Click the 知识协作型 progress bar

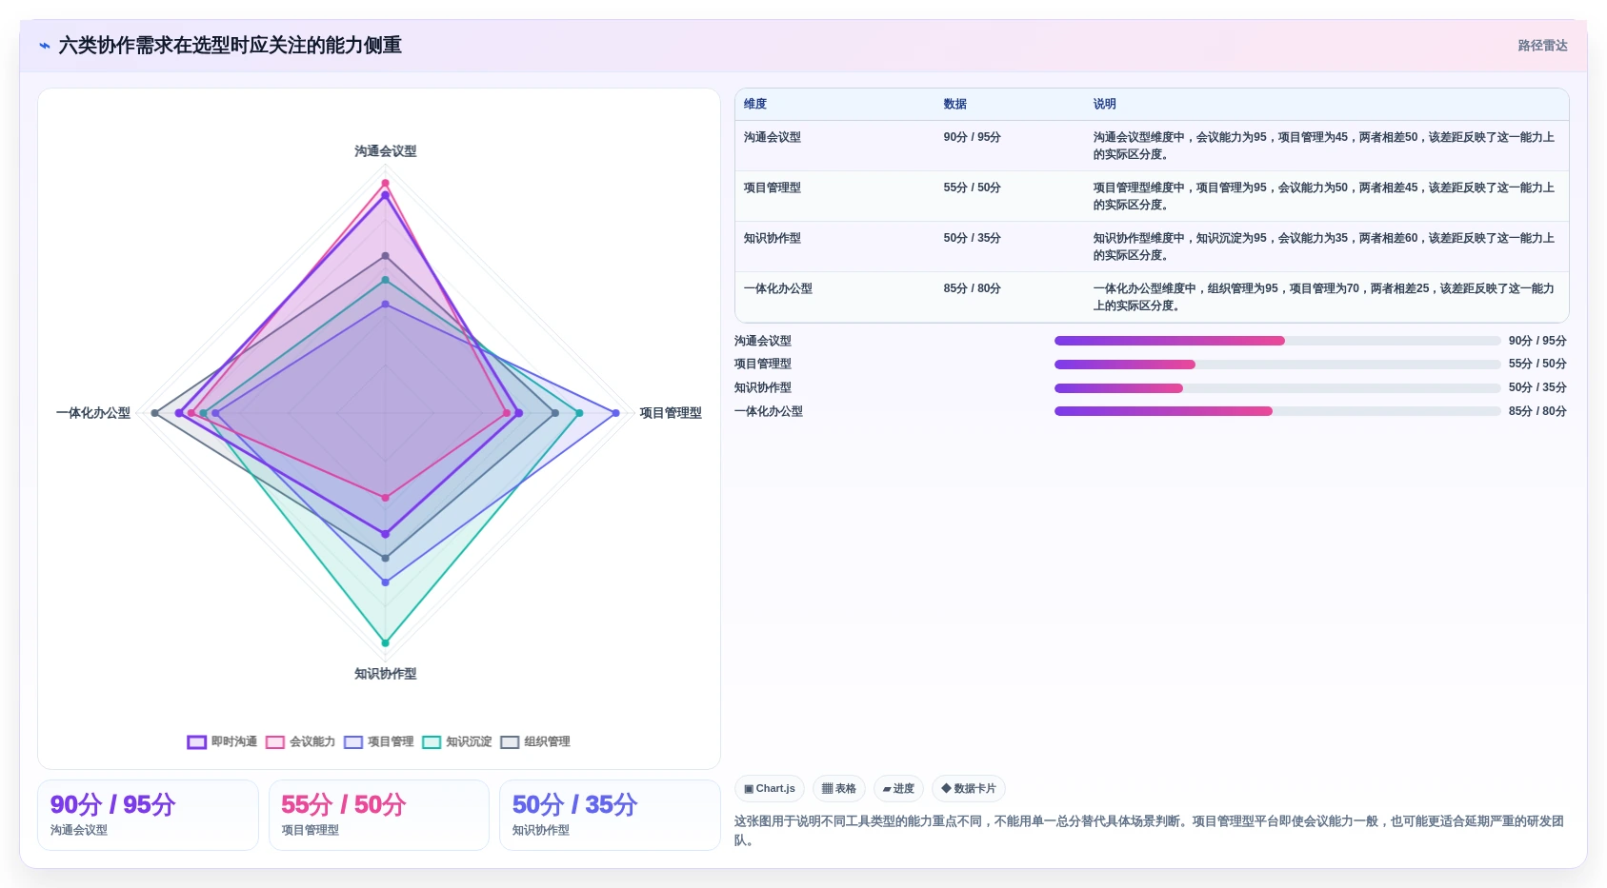1277,388
